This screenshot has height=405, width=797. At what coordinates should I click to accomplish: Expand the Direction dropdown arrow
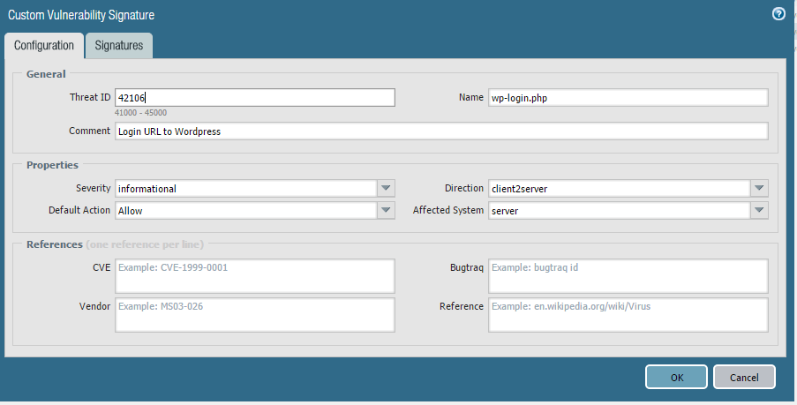[x=759, y=188]
